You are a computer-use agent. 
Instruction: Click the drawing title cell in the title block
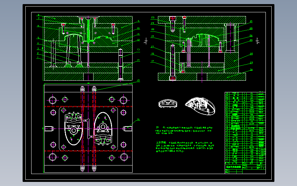pyautogui.click(x=234, y=167)
